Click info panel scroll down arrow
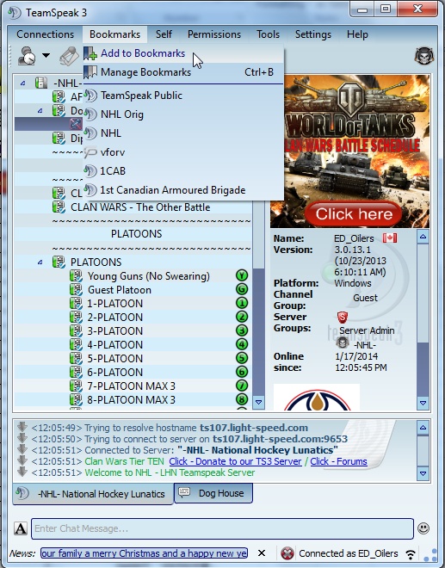 click(x=423, y=403)
